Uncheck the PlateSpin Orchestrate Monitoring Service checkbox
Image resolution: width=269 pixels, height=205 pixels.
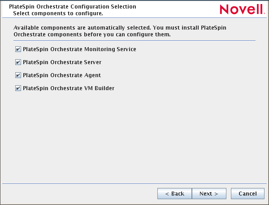pyautogui.click(x=18, y=49)
